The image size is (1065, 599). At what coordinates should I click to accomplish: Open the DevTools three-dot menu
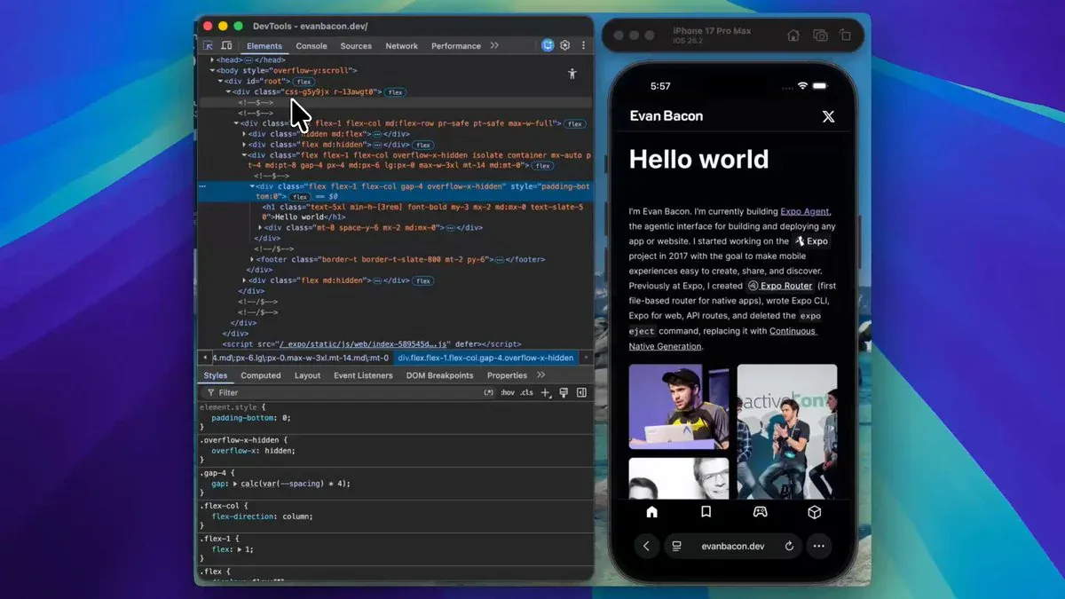(x=583, y=45)
